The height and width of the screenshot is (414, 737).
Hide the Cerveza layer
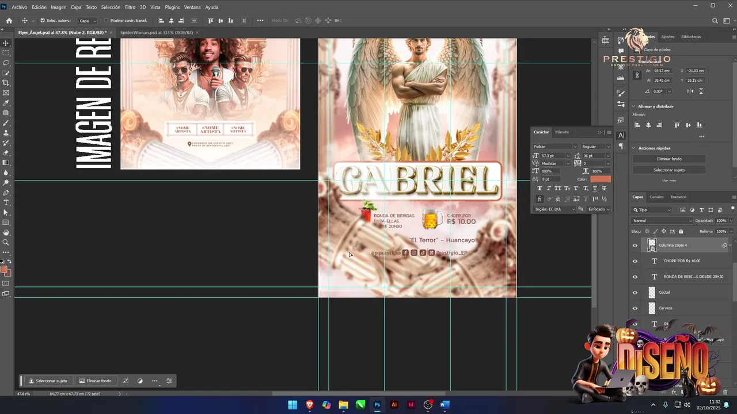[635, 308]
